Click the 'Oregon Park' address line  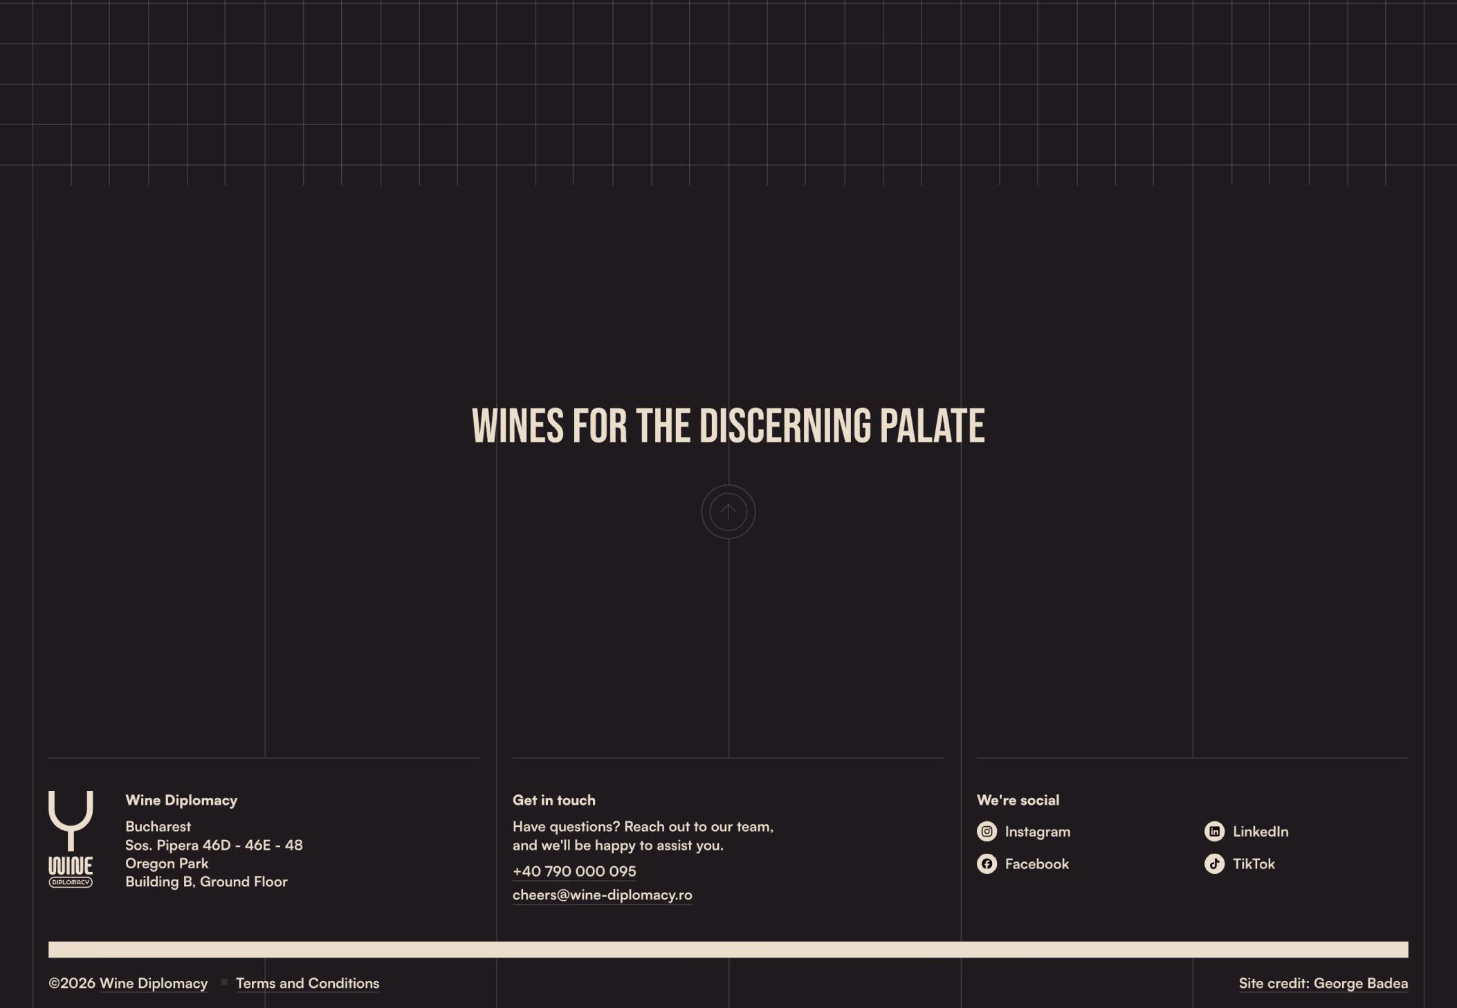pyautogui.click(x=167, y=863)
